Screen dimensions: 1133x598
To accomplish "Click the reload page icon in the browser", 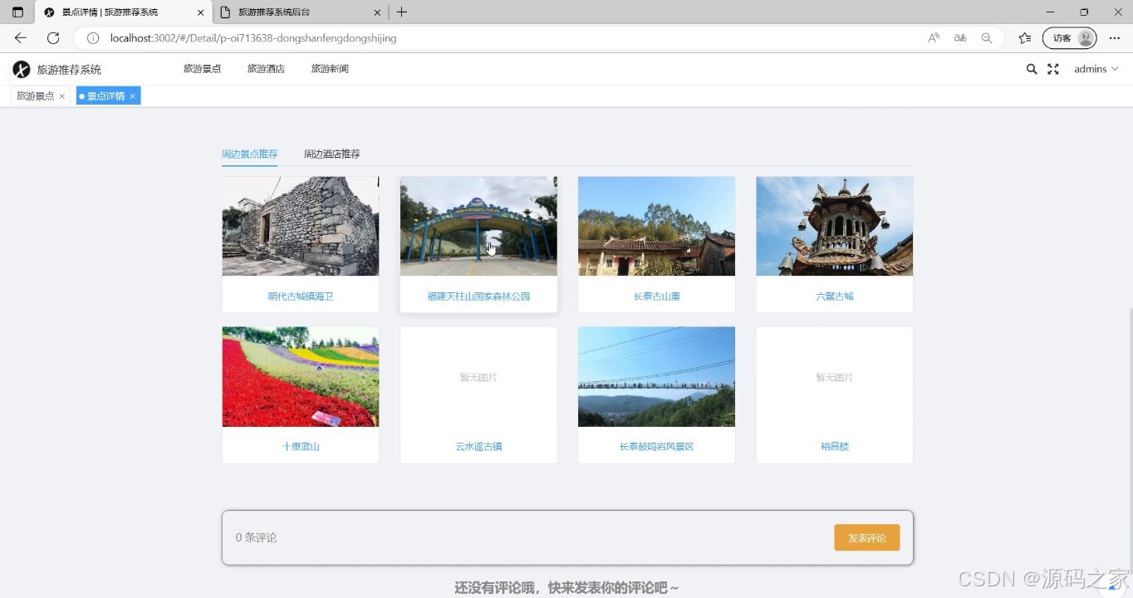I will (53, 38).
